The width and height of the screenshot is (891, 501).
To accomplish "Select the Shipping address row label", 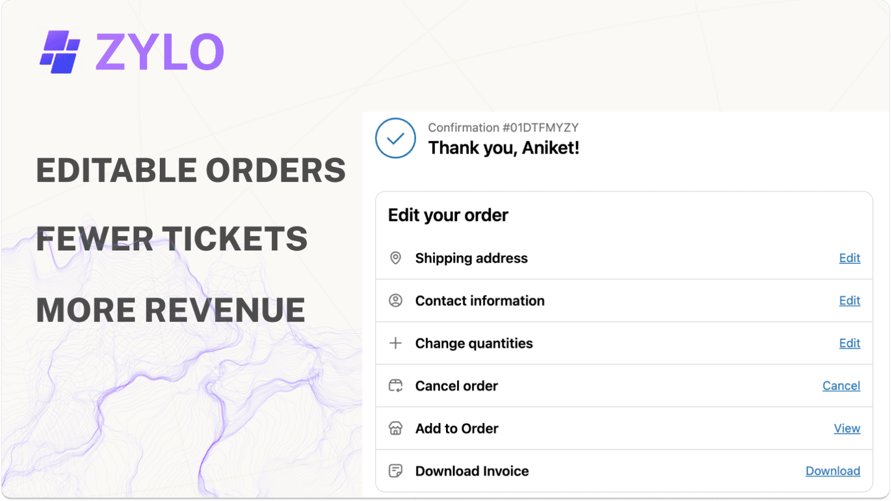I will pos(471,258).
